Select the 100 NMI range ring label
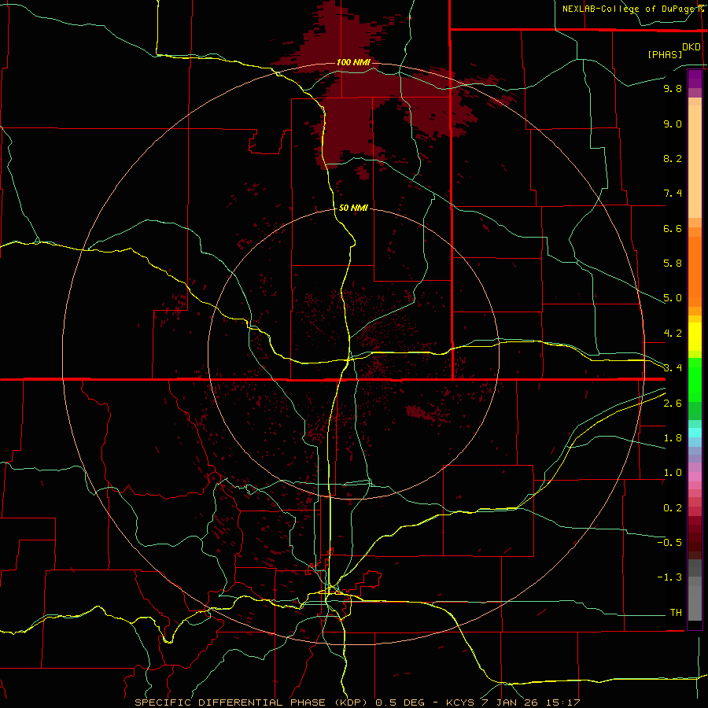 [x=353, y=62]
